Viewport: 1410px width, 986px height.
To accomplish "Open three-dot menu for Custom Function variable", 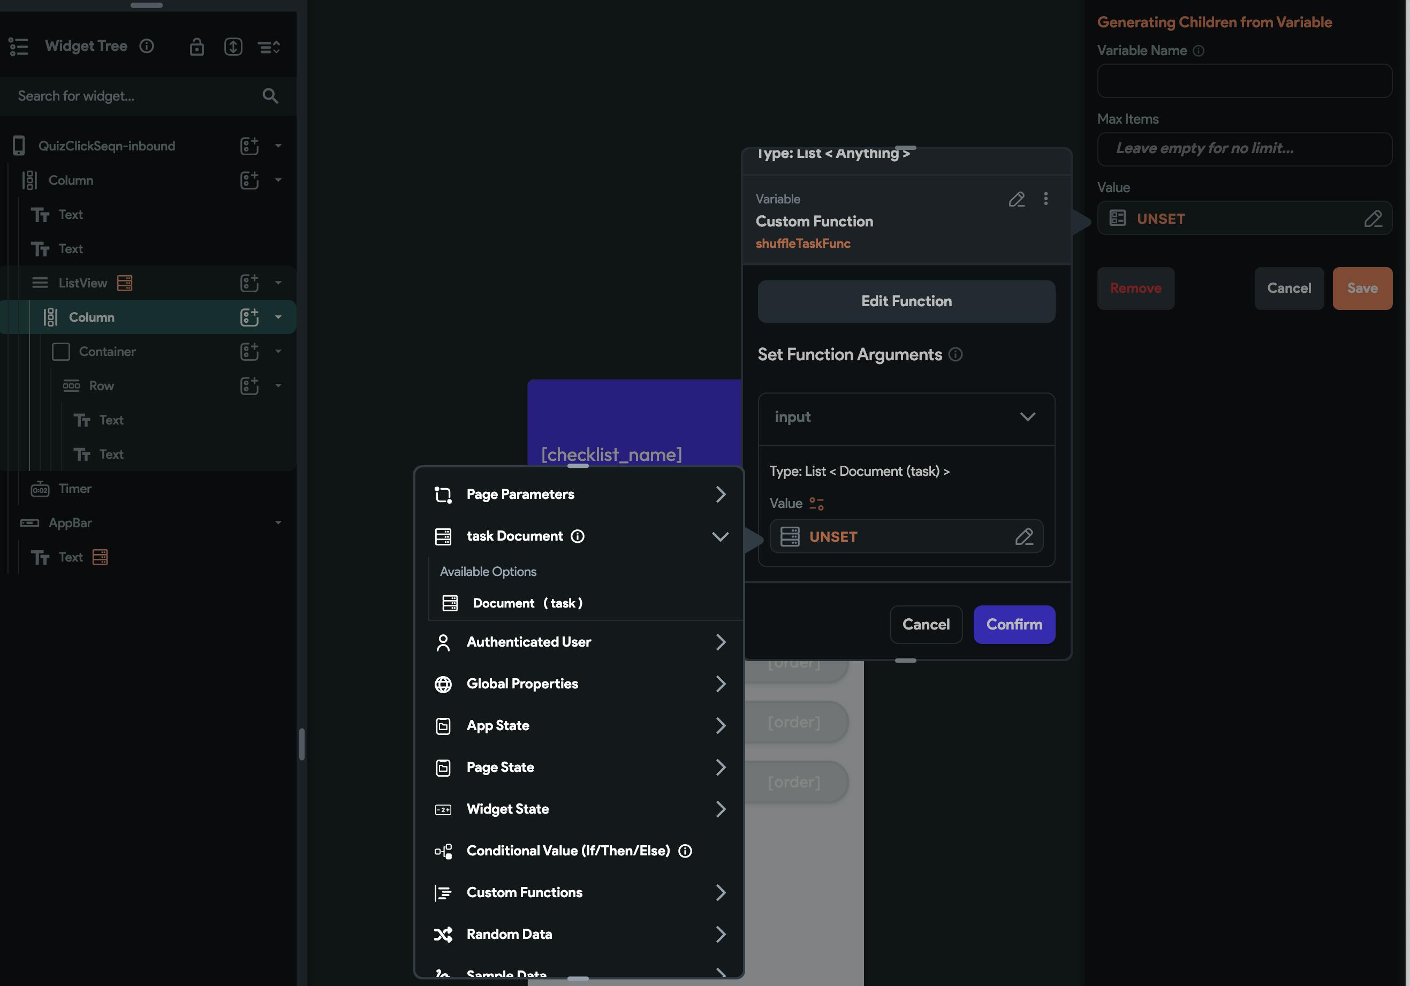I will pyautogui.click(x=1046, y=199).
